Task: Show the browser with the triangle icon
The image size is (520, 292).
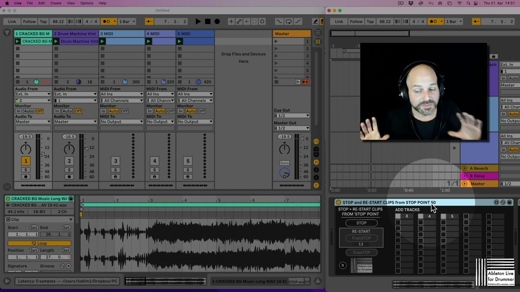Action: 7,33
